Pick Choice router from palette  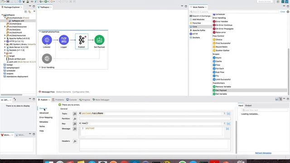[217, 39]
